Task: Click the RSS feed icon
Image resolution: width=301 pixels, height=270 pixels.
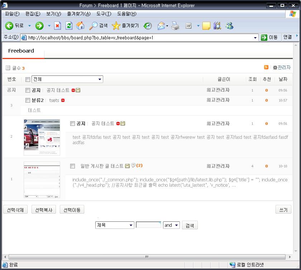Action: 266,67
